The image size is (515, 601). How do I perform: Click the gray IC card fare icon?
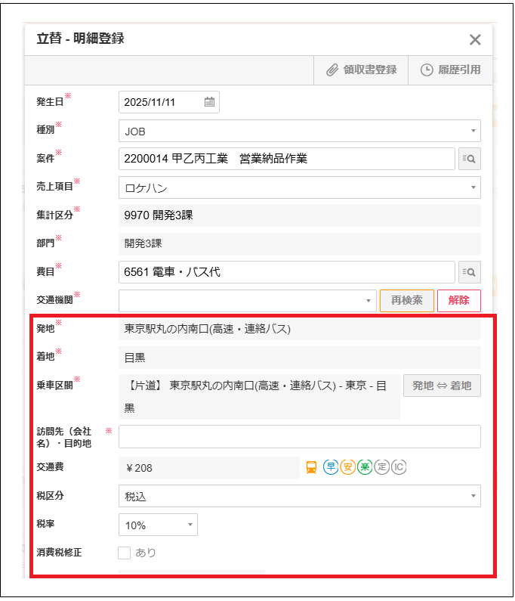click(x=399, y=467)
